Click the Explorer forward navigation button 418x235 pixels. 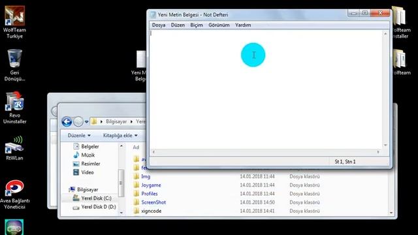tap(78, 122)
